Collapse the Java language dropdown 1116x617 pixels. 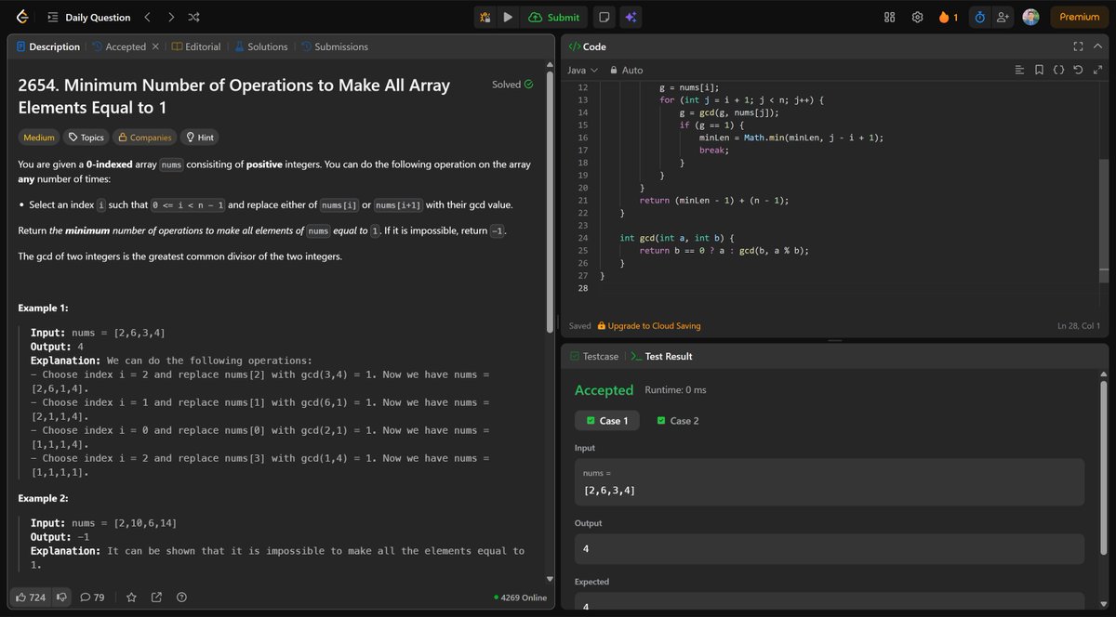(x=581, y=70)
